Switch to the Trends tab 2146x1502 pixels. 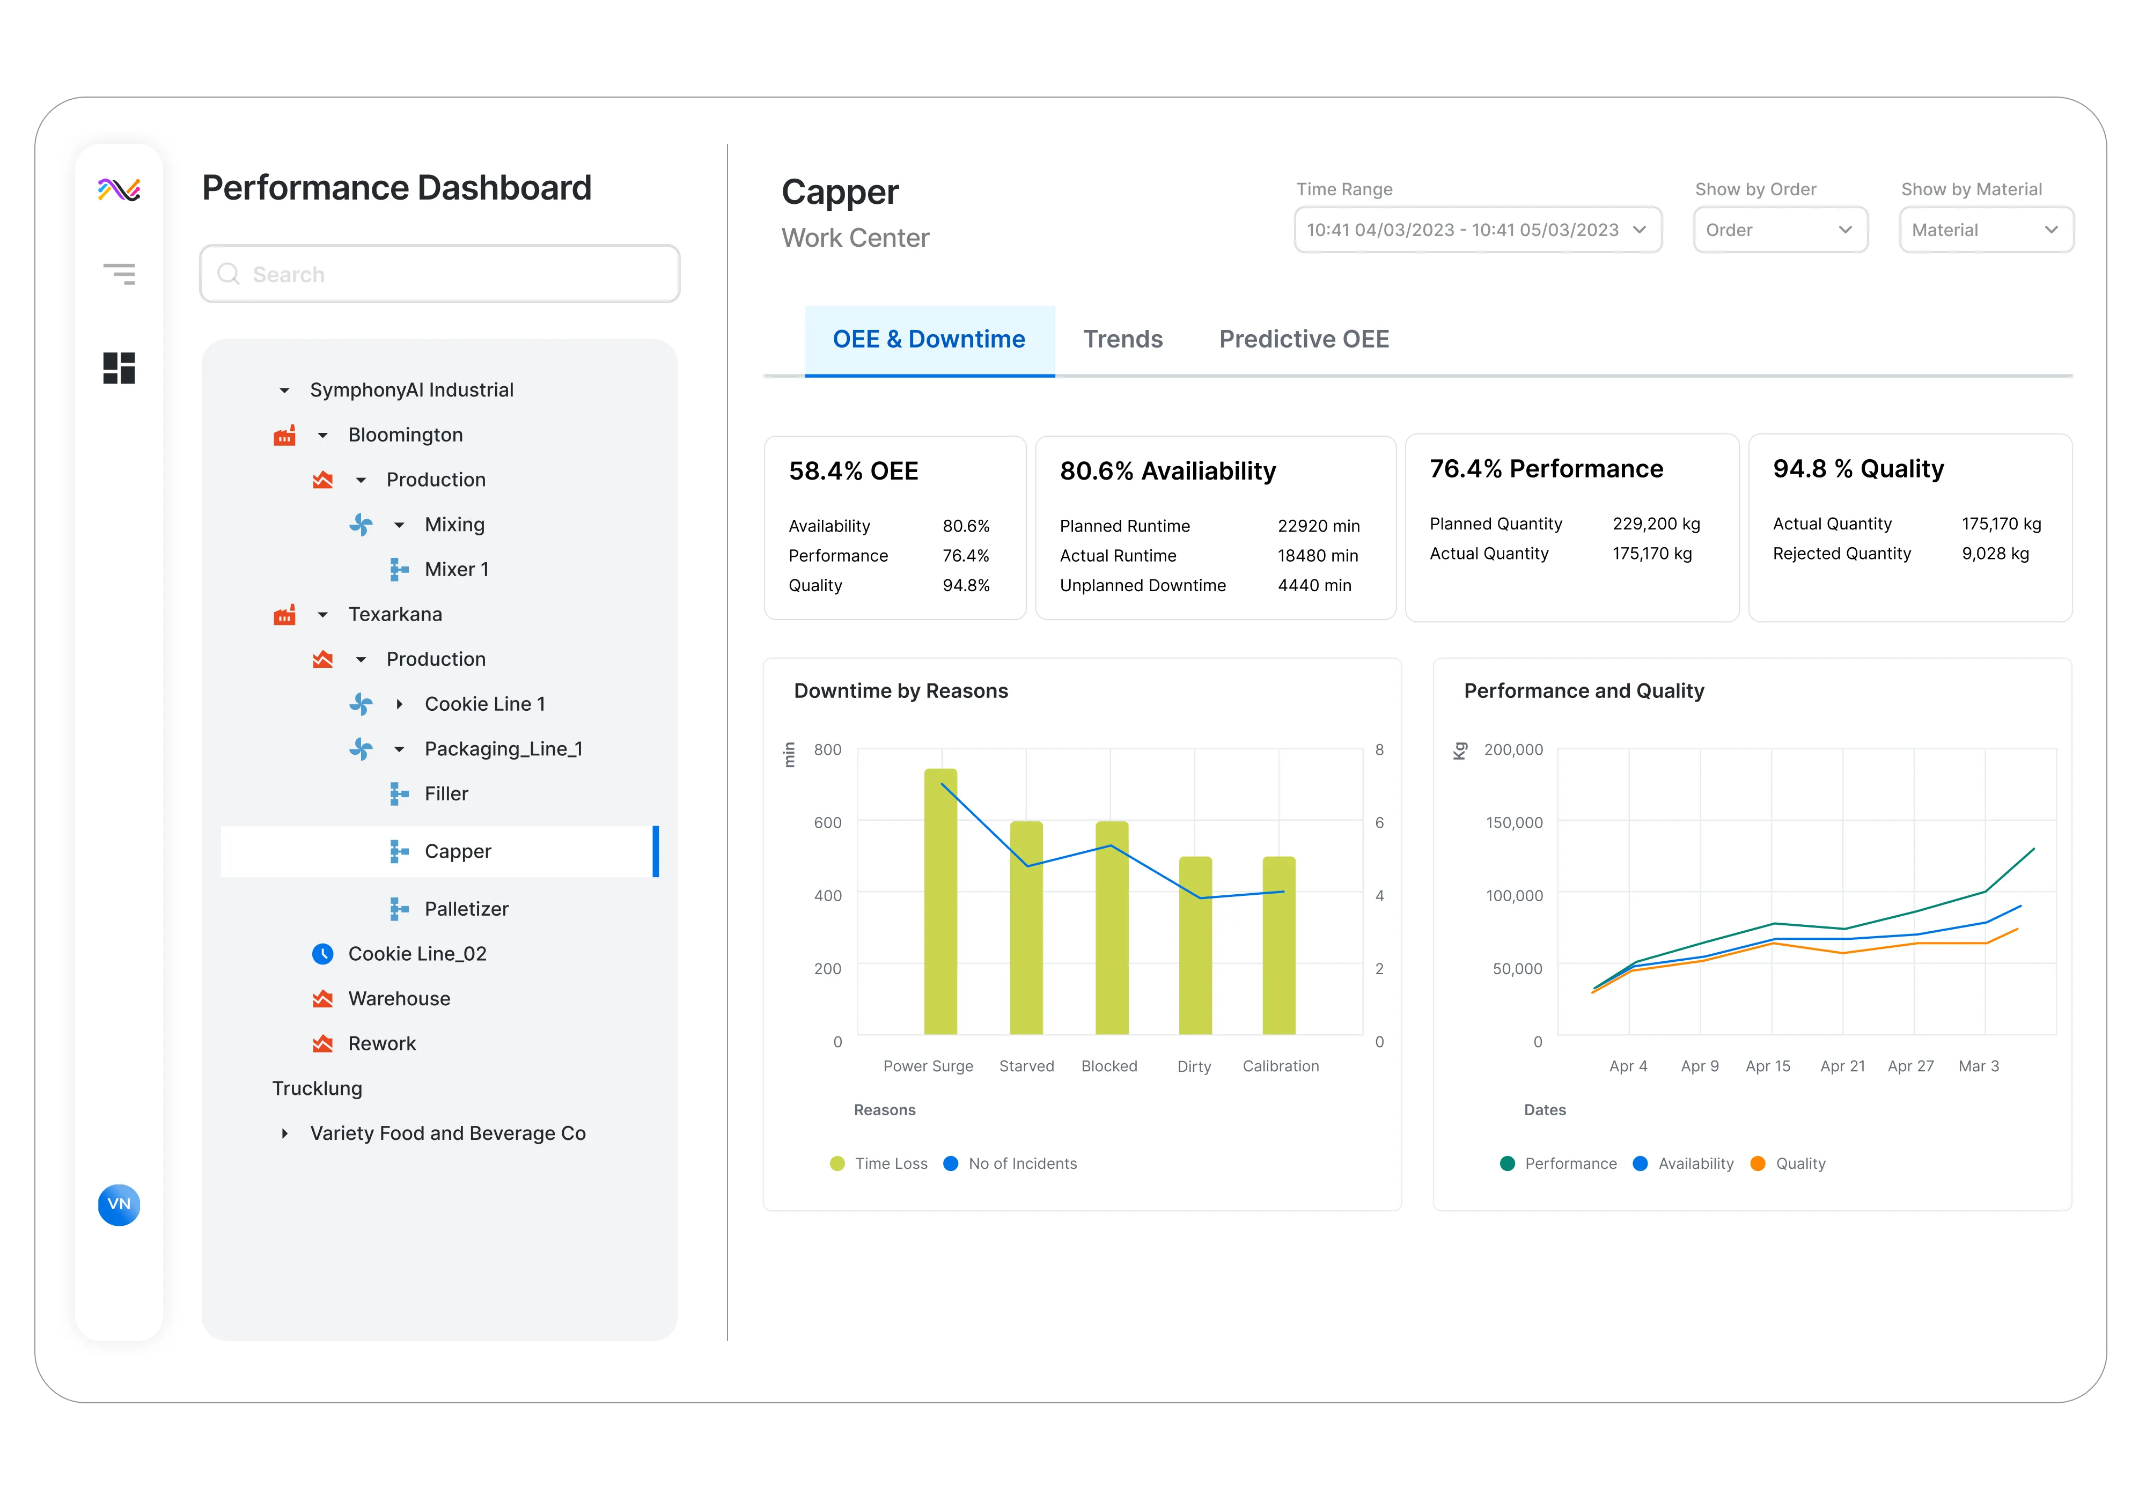click(1122, 339)
